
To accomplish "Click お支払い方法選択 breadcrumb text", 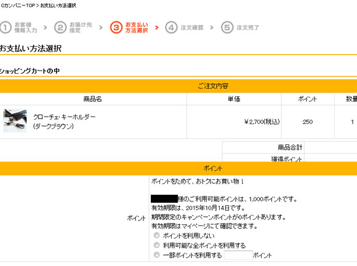I will click(58, 6).
